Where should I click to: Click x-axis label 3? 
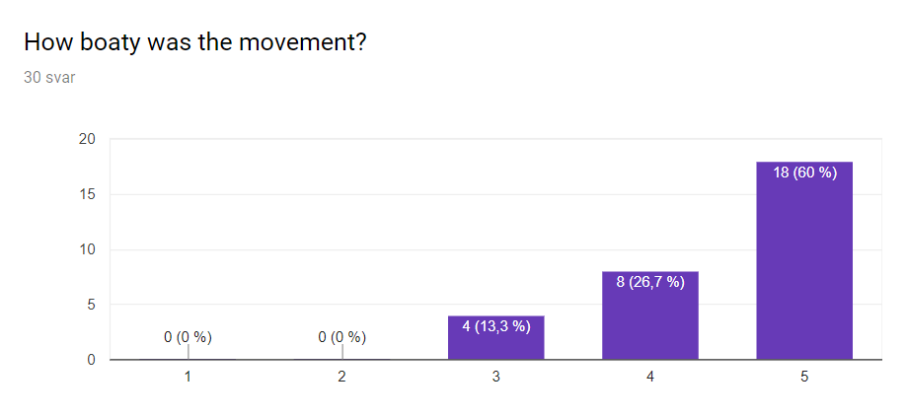point(495,378)
